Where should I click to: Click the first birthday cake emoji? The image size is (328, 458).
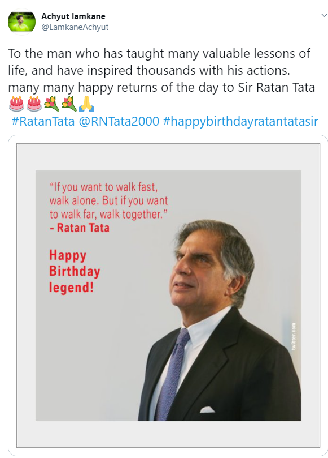click(x=16, y=104)
